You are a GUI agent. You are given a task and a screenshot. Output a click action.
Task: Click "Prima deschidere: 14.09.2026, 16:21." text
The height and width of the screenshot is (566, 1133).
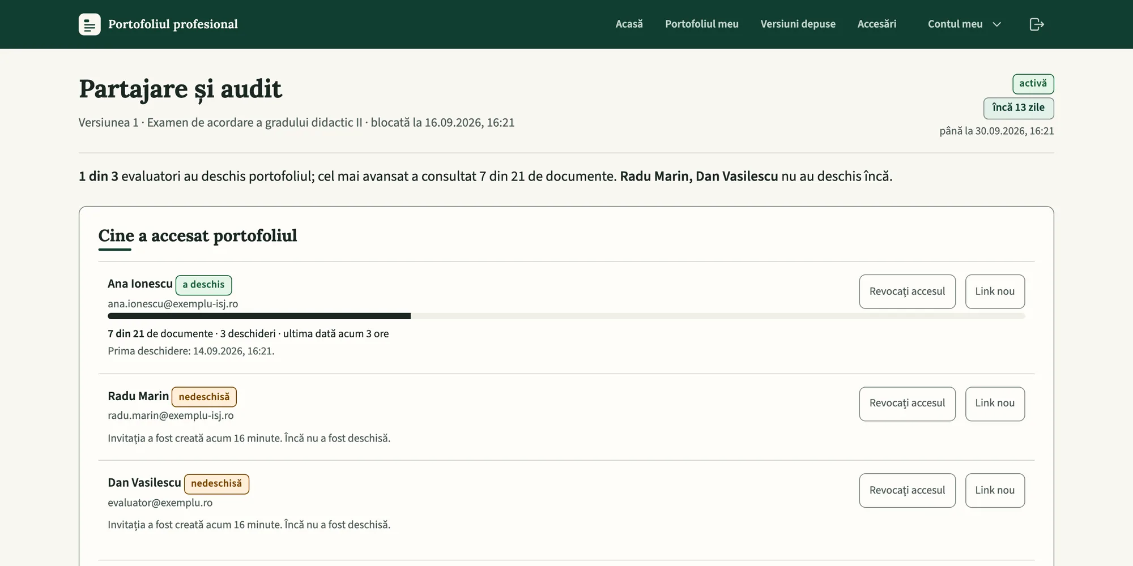coord(191,351)
